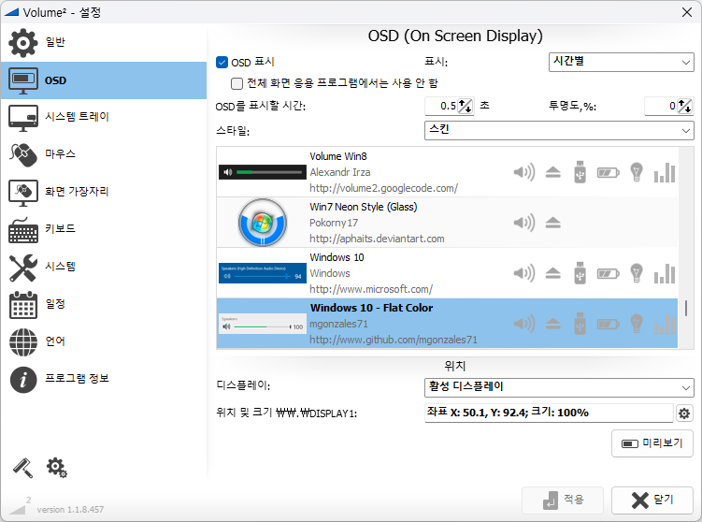This screenshot has height=522, width=702.
Task: Select the Volume Win8 skin thumbnail
Action: click(x=263, y=172)
